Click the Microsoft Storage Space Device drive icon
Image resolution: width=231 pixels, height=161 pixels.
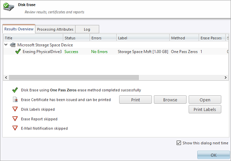pos(13,45)
